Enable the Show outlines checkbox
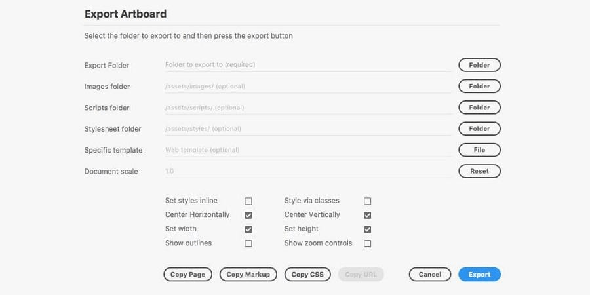The height and width of the screenshot is (295, 590). 248,244
